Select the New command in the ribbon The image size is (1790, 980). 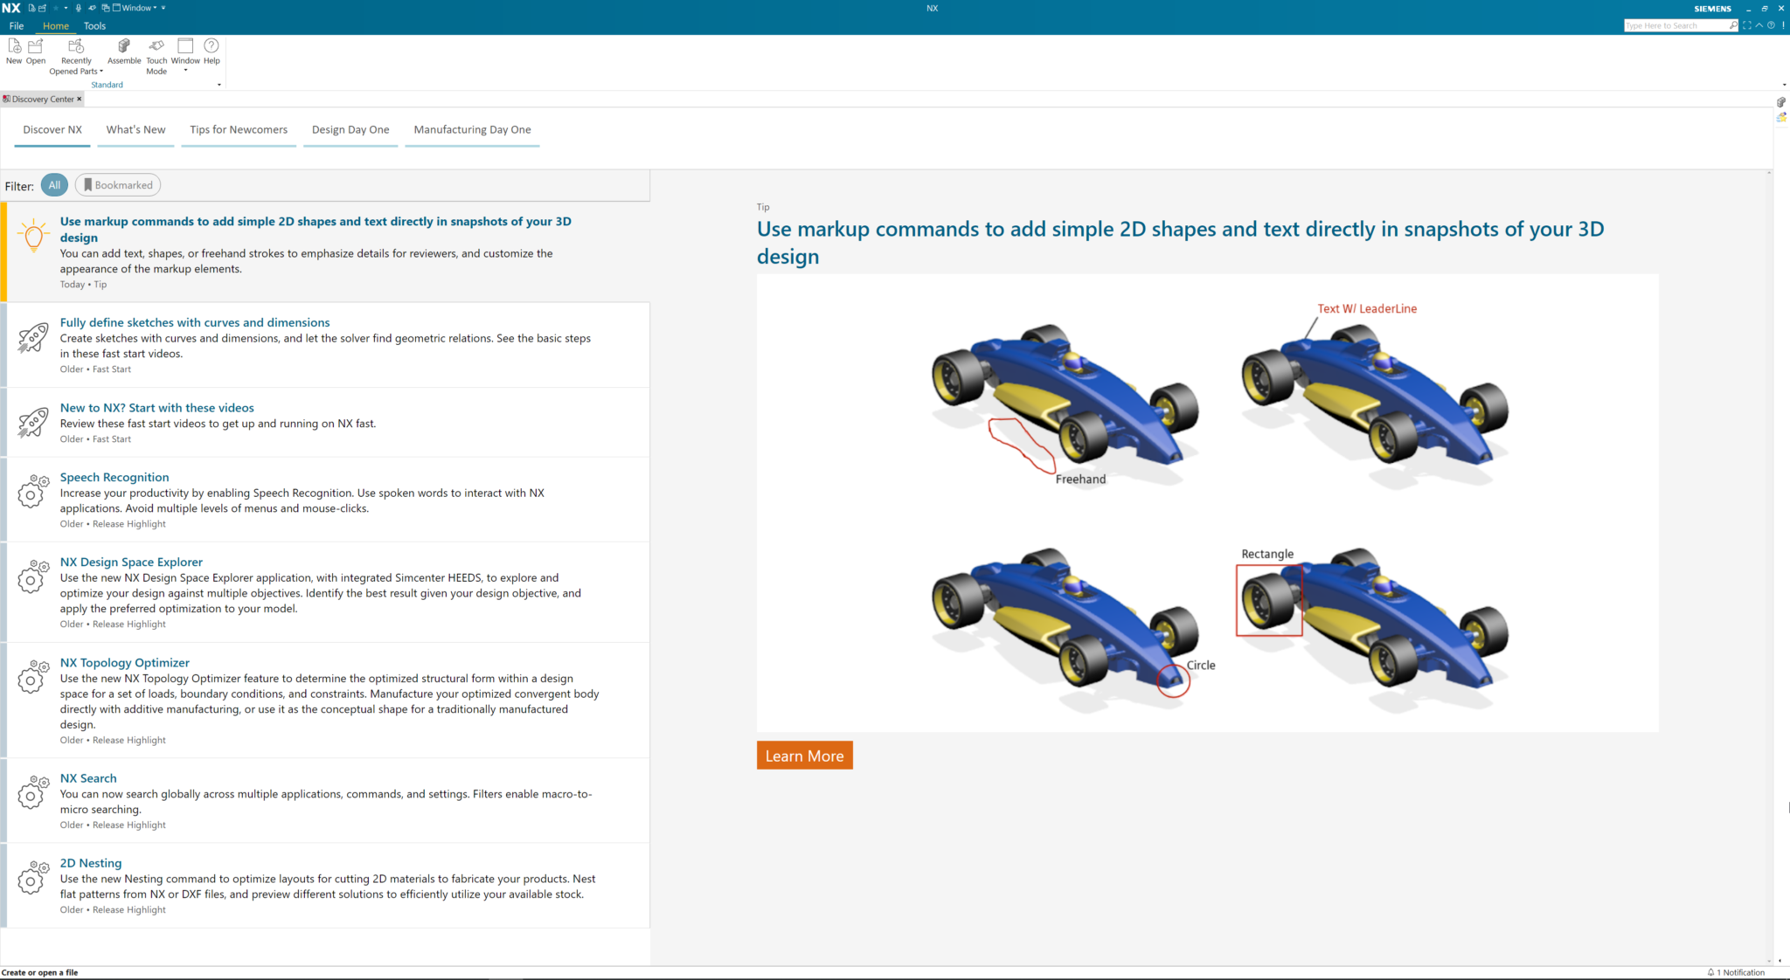tap(13, 51)
